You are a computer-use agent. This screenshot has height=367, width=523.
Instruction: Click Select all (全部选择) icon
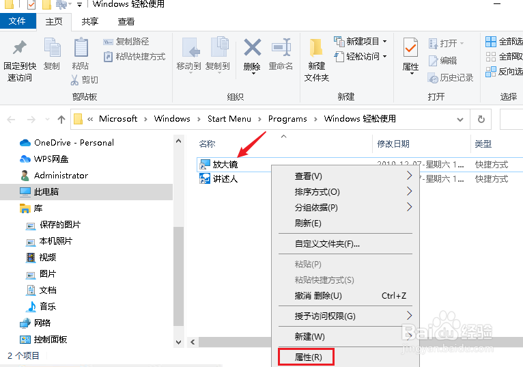(491, 42)
